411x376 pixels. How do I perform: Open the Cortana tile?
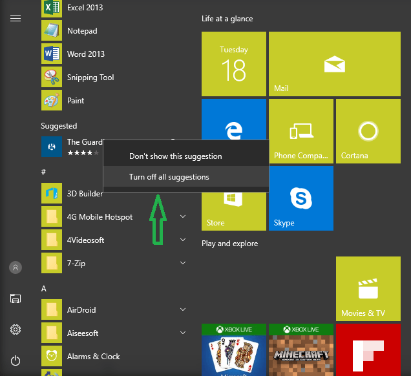pos(368,131)
